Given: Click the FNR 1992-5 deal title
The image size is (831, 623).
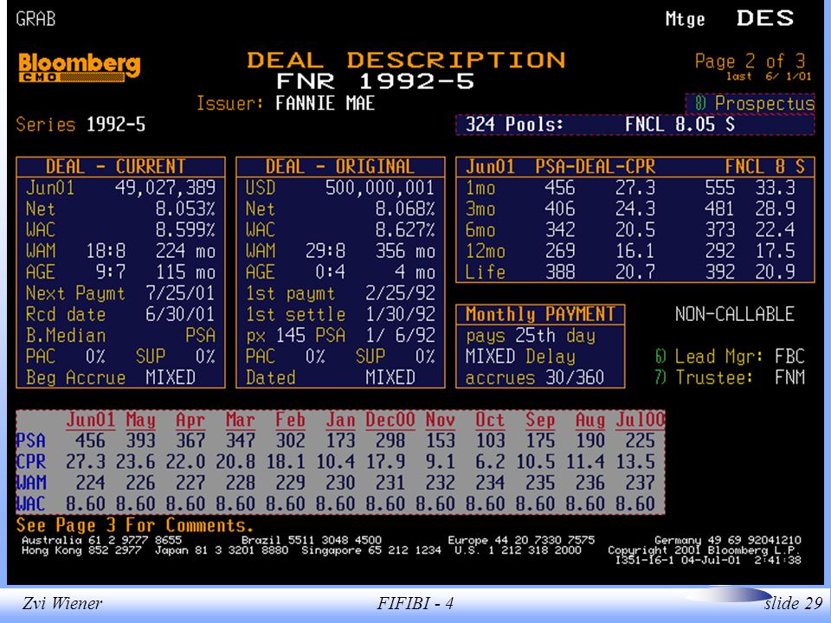Looking at the screenshot, I should (375, 81).
